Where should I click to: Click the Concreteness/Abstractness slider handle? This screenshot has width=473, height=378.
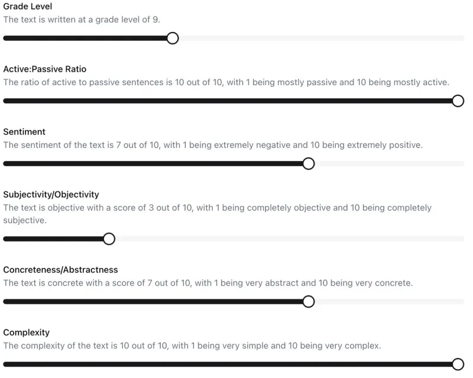click(x=308, y=302)
